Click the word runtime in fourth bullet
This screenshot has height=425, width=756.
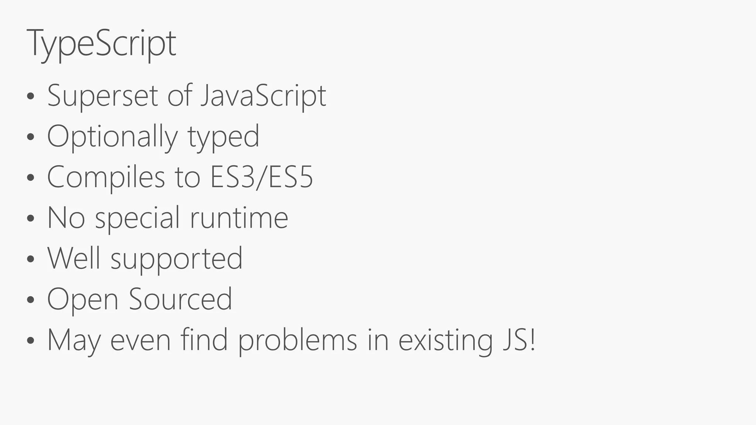point(239,218)
